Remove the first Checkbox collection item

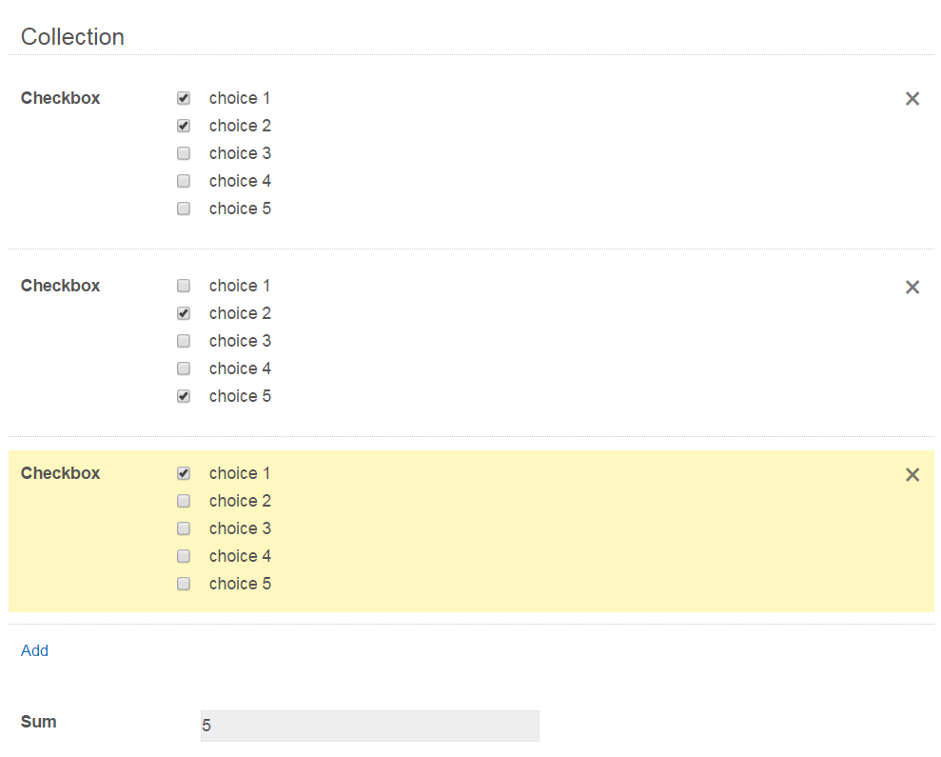point(912,99)
